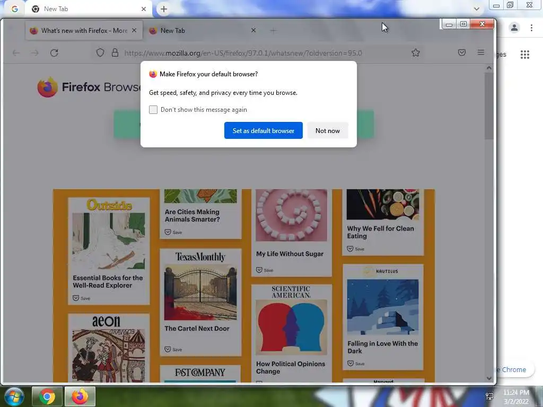Bookmark this page with star icon

pos(416,52)
